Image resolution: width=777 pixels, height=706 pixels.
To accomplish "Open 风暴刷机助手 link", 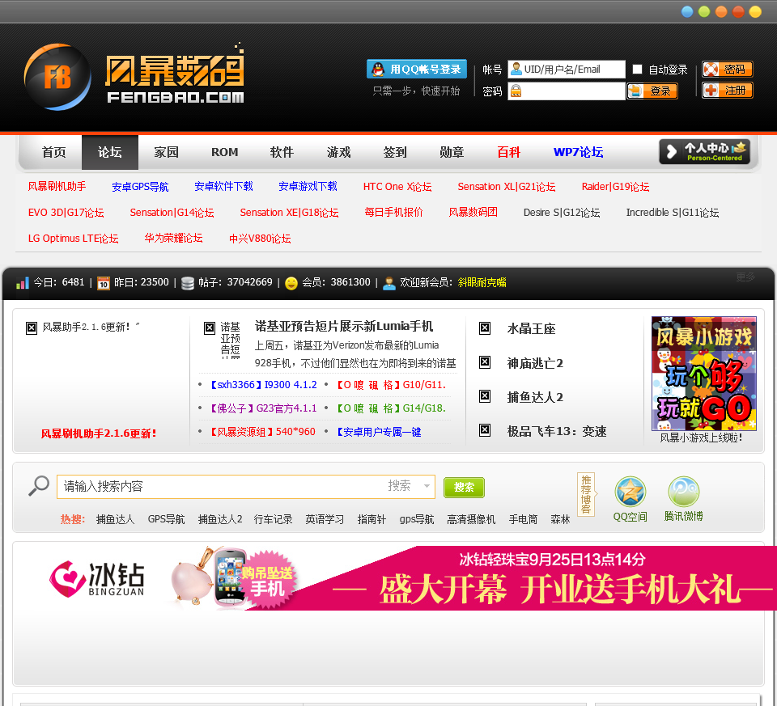I will 57,186.
